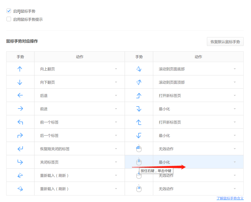Click the gesture icon beside 恢复刚关闭的标签
Screen dimensions: 251x202
pyautogui.click(x=20, y=149)
